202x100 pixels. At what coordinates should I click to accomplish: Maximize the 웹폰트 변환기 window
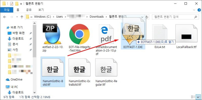point(186,4)
